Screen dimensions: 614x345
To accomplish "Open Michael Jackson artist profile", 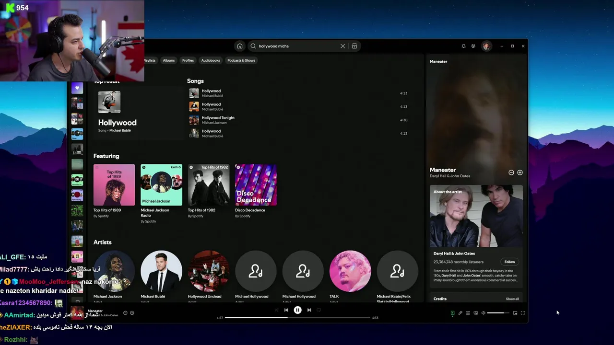I will tap(114, 271).
